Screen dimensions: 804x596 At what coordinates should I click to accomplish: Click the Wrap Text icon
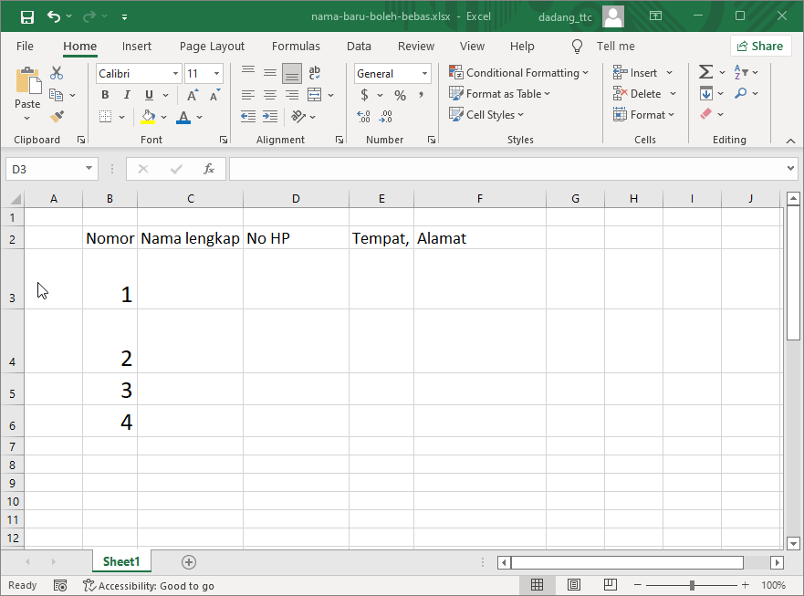314,72
